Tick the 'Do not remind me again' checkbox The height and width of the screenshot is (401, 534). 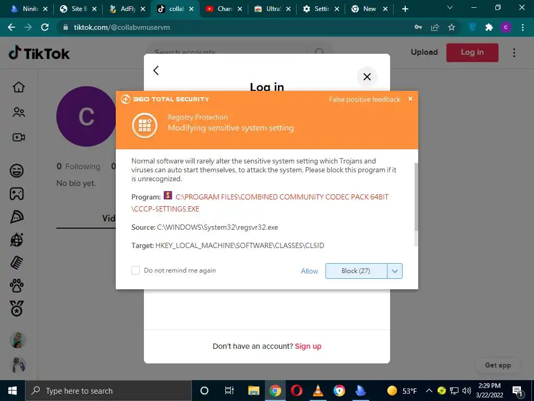pos(136,270)
